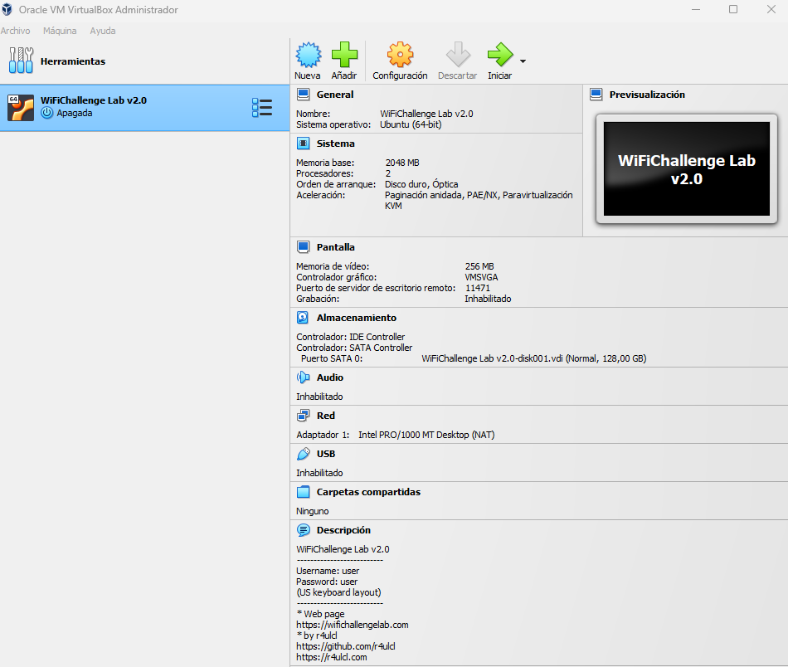The width and height of the screenshot is (788, 667).
Task: Click the name value WiFiChallenge Lab v2.0
Action: 426,114
